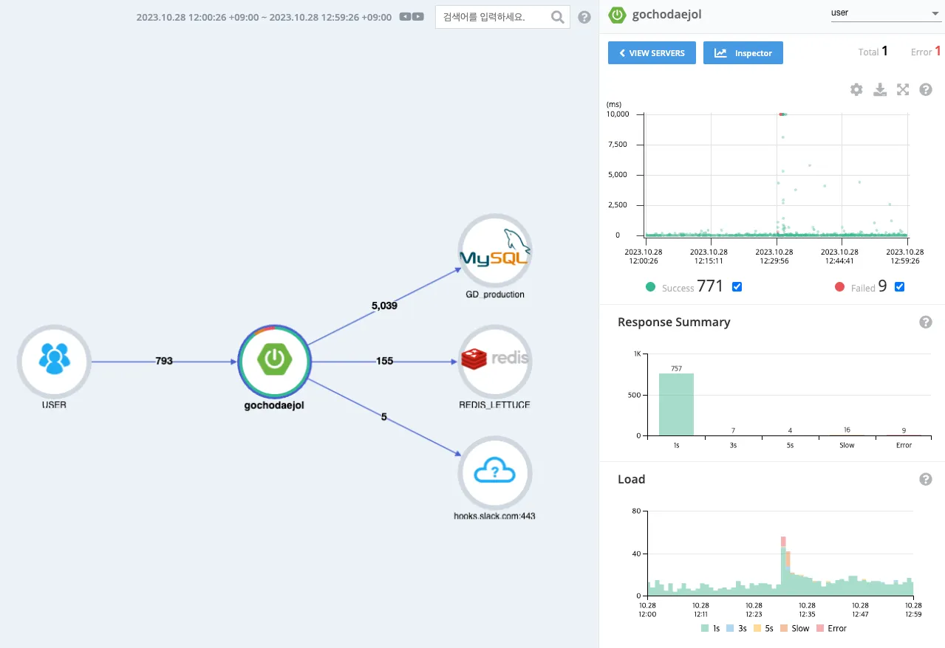Viewport: 945px width, 648px height.
Task: Select the REDIS_LETTUCE node icon
Action: point(494,361)
